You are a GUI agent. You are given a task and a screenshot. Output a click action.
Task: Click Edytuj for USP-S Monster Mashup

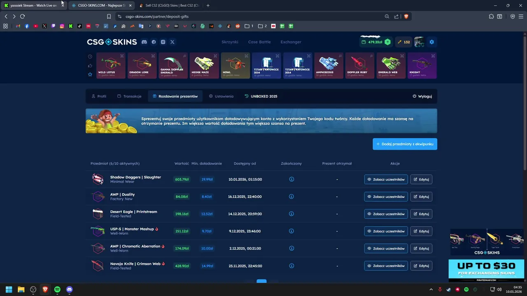coord(421,231)
